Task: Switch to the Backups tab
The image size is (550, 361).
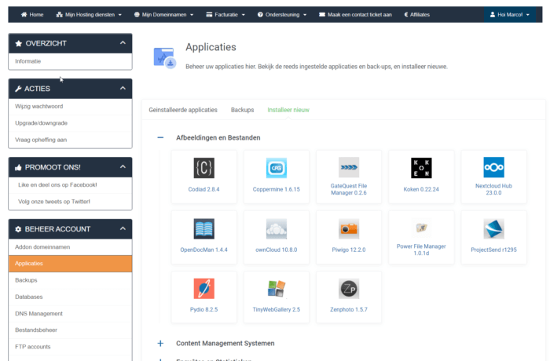Action: (242, 110)
